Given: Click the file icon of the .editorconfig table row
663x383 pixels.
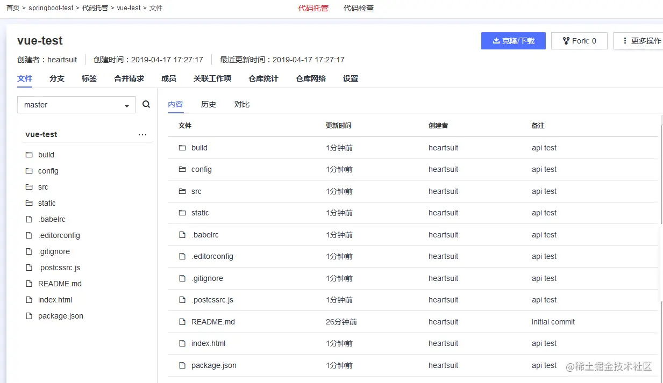Looking at the screenshot, I should pyautogui.click(x=182, y=256).
